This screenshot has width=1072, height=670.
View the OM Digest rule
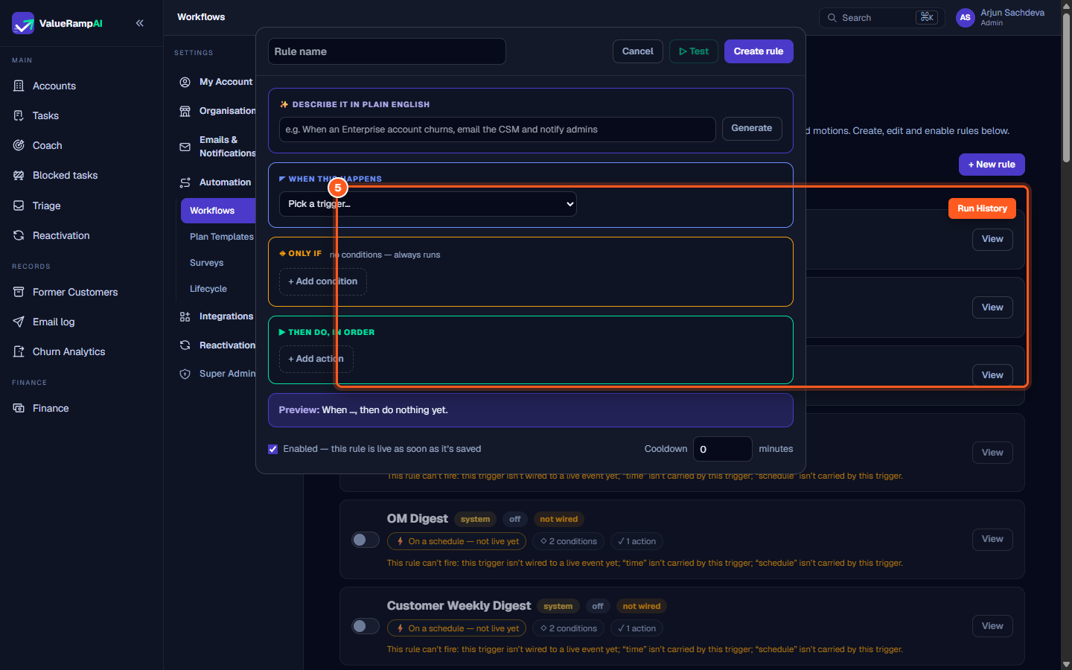992,539
